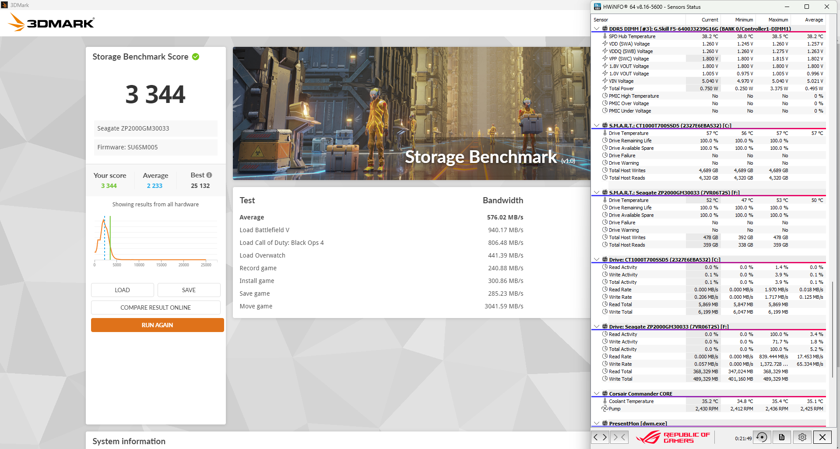This screenshot has height=449, width=840.
Task: Click Seagate Total Host Writes row
Action: (x=708, y=237)
